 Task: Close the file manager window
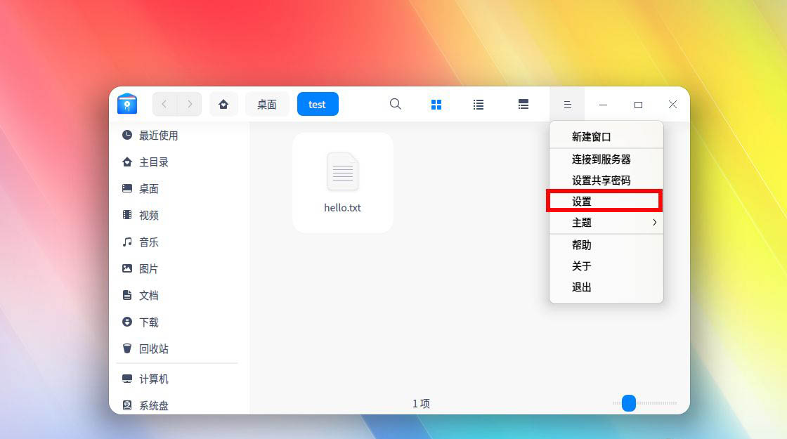pyautogui.click(x=672, y=105)
